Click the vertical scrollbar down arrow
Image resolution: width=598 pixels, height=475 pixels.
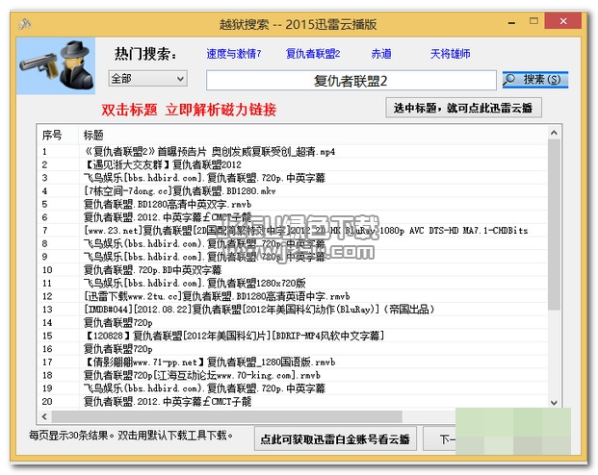(x=554, y=403)
